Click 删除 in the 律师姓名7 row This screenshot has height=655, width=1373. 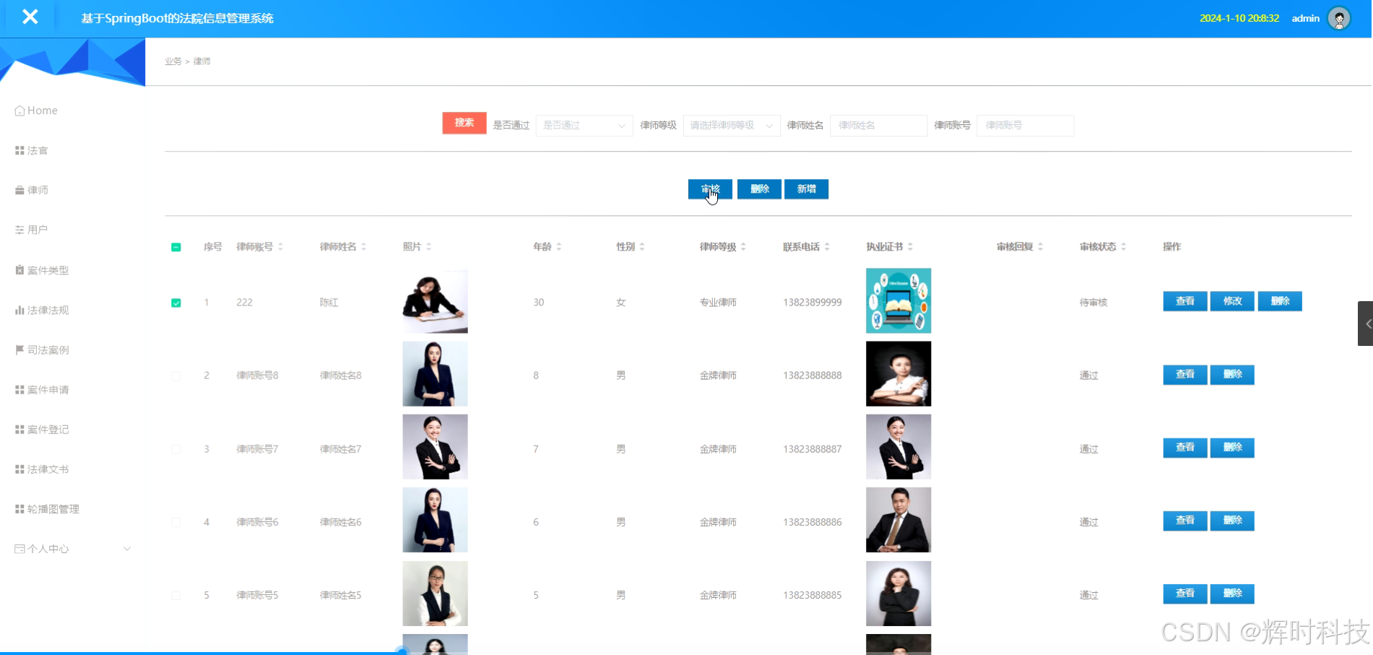1232,448
